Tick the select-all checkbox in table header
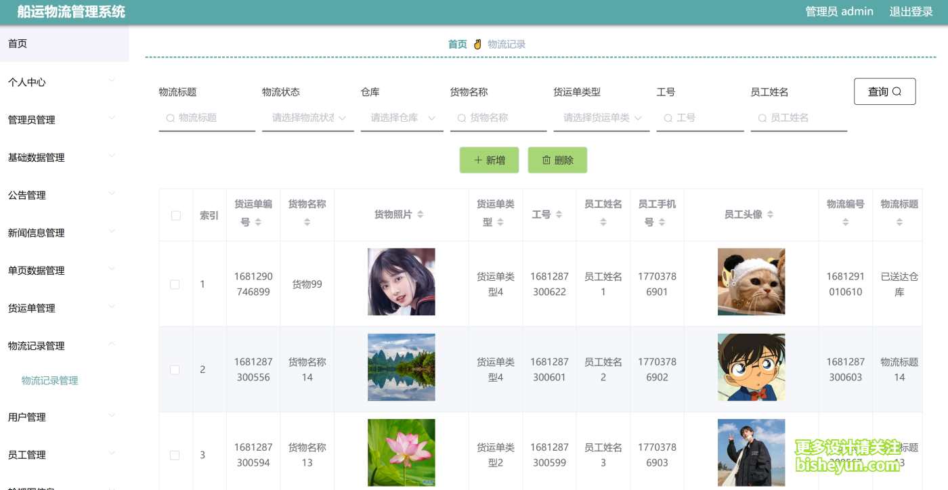This screenshot has width=948, height=490. [176, 215]
